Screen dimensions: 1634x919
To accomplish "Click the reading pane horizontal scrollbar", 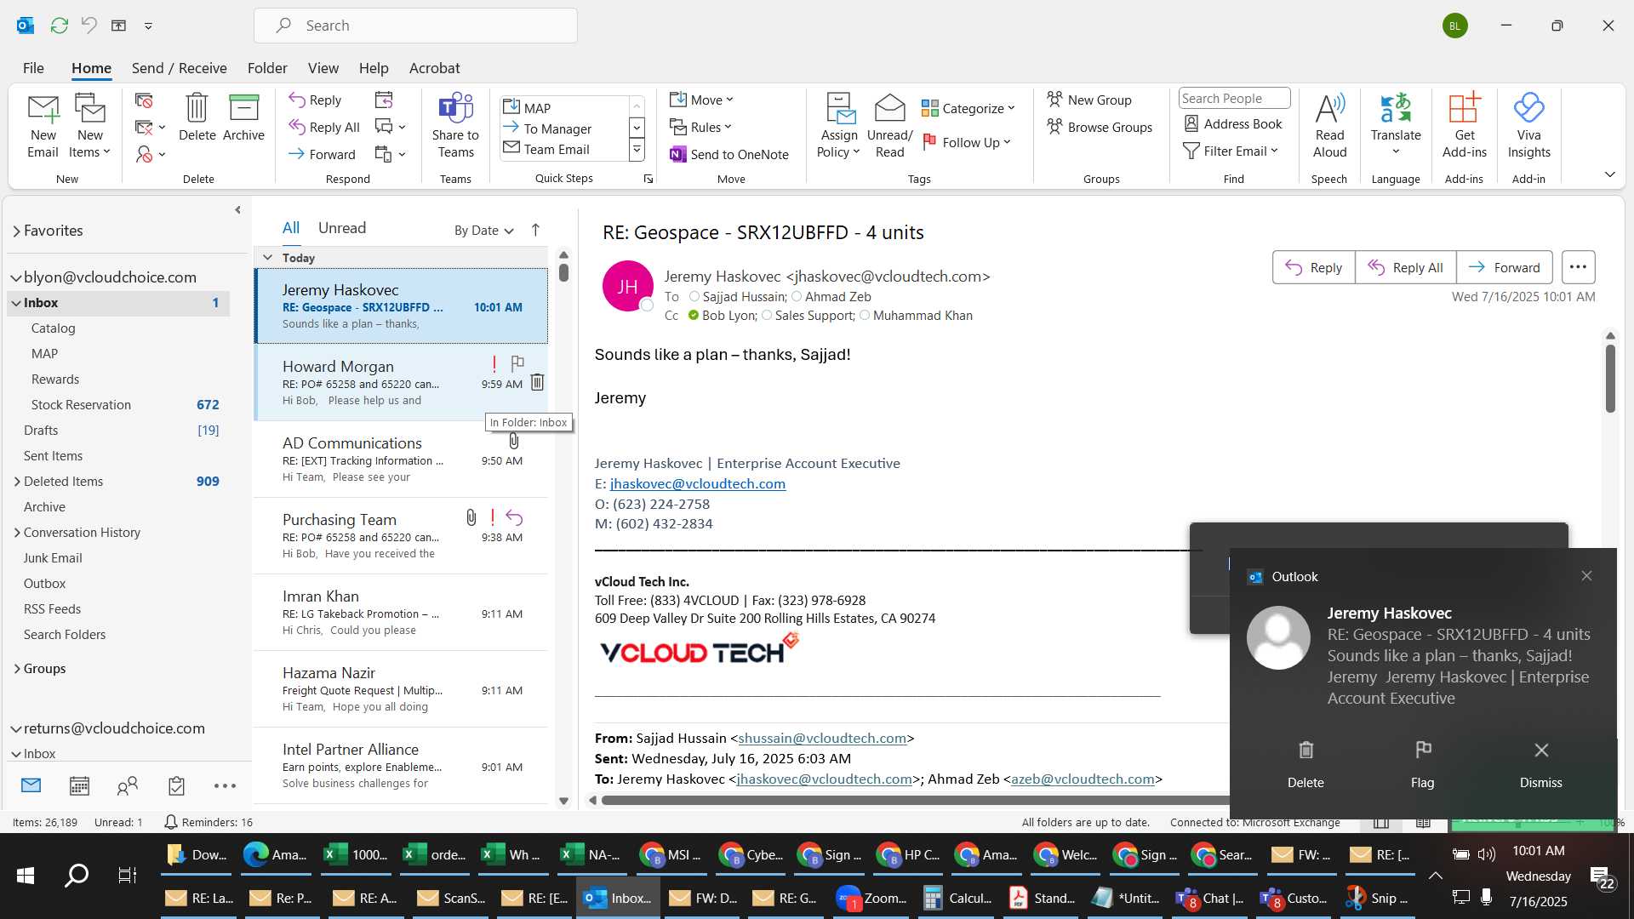I will 915,800.
